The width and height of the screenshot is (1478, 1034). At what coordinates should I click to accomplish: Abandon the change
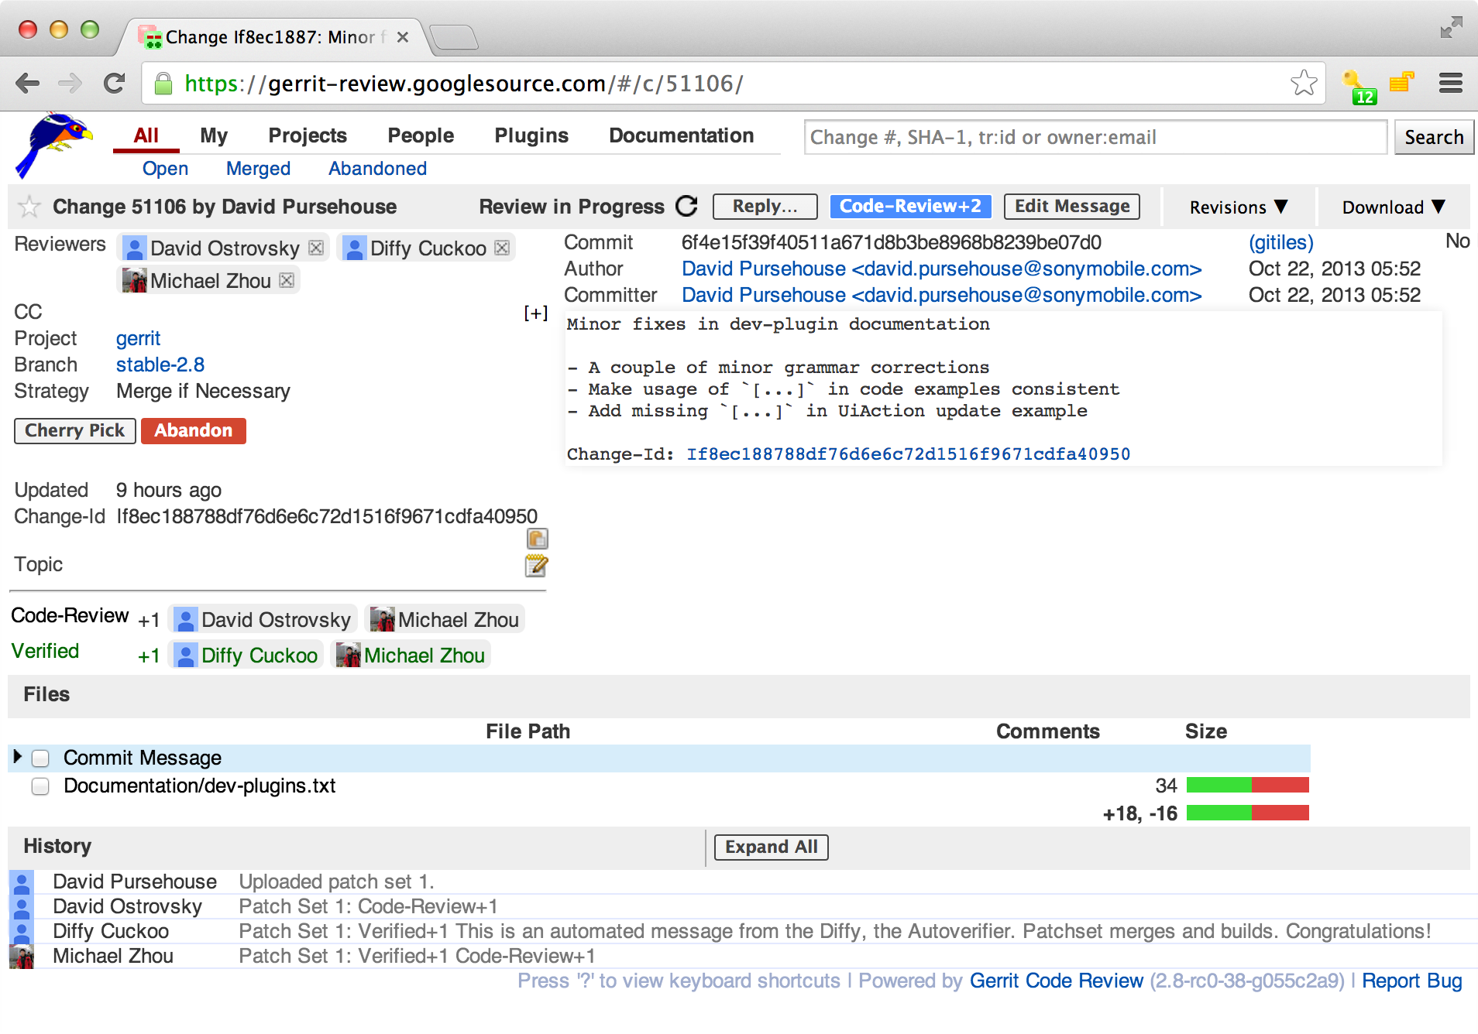[x=193, y=430]
